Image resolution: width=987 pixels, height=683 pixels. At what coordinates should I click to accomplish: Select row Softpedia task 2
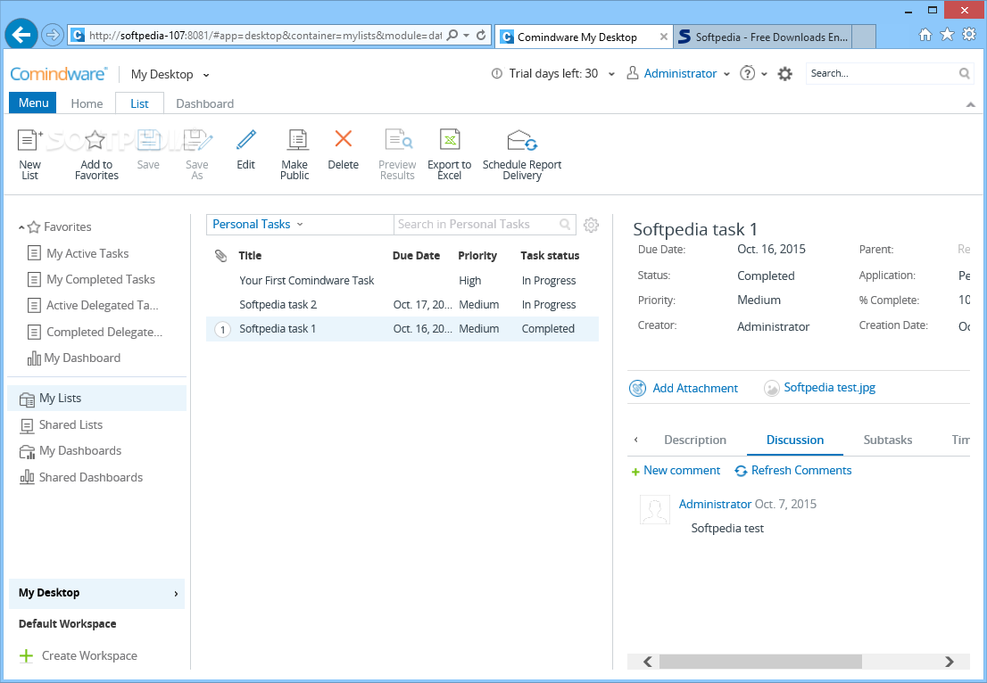[x=402, y=304]
